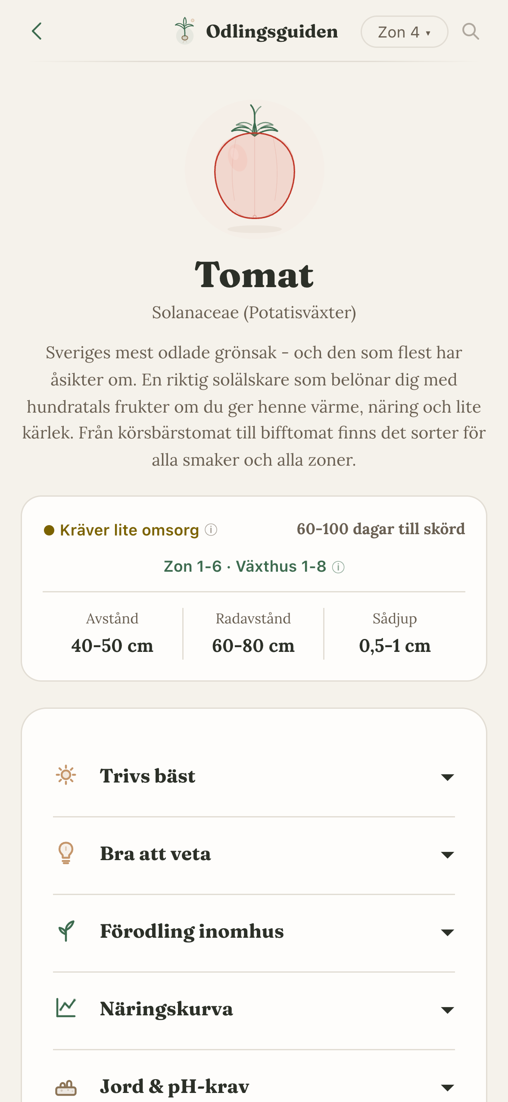Click the sun icon for Trivs bäst
The height and width of the screenshot is (1102, 508).
(x=66, y=775)
